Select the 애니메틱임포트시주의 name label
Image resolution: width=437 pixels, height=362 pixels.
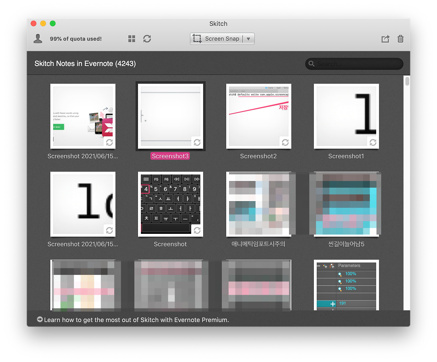[258, 244]
